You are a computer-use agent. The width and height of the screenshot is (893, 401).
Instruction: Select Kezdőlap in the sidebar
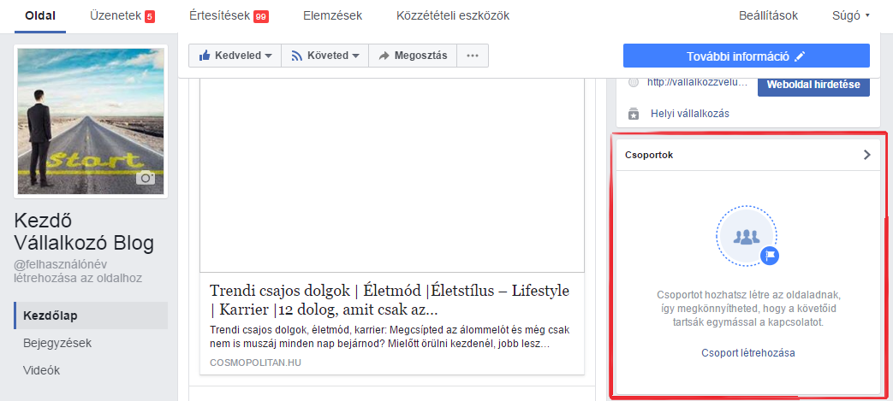pos(91,315)
